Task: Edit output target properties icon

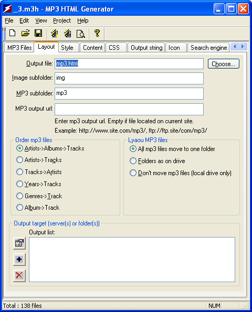Action: [19, 243]
